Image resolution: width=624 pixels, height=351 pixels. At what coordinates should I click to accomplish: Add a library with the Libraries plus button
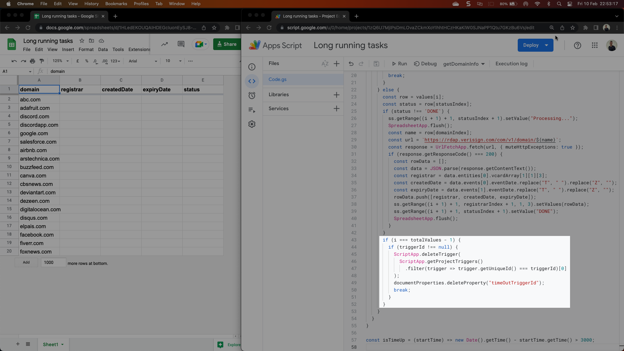tap(337, 95)
